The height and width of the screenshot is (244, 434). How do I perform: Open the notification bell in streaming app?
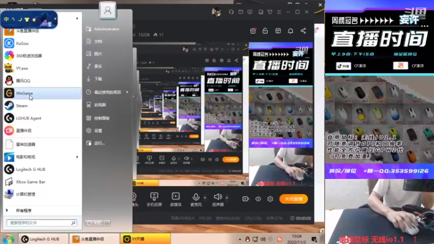point(290,31)
